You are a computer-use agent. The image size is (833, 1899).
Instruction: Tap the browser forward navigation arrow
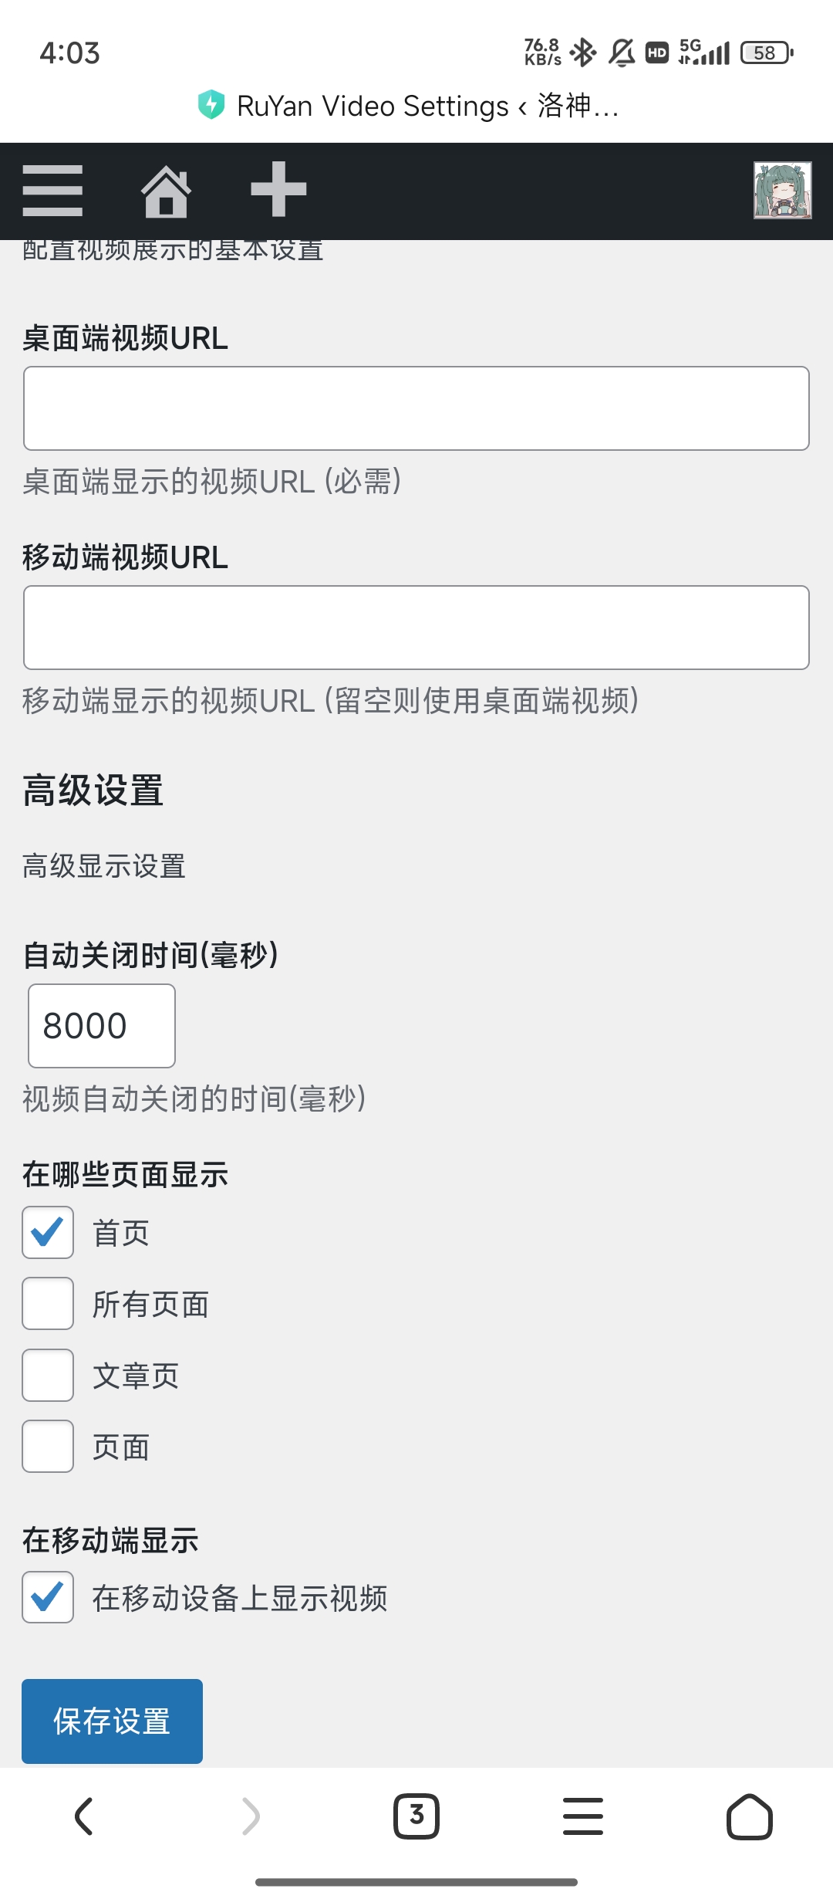pos(250,1816)
